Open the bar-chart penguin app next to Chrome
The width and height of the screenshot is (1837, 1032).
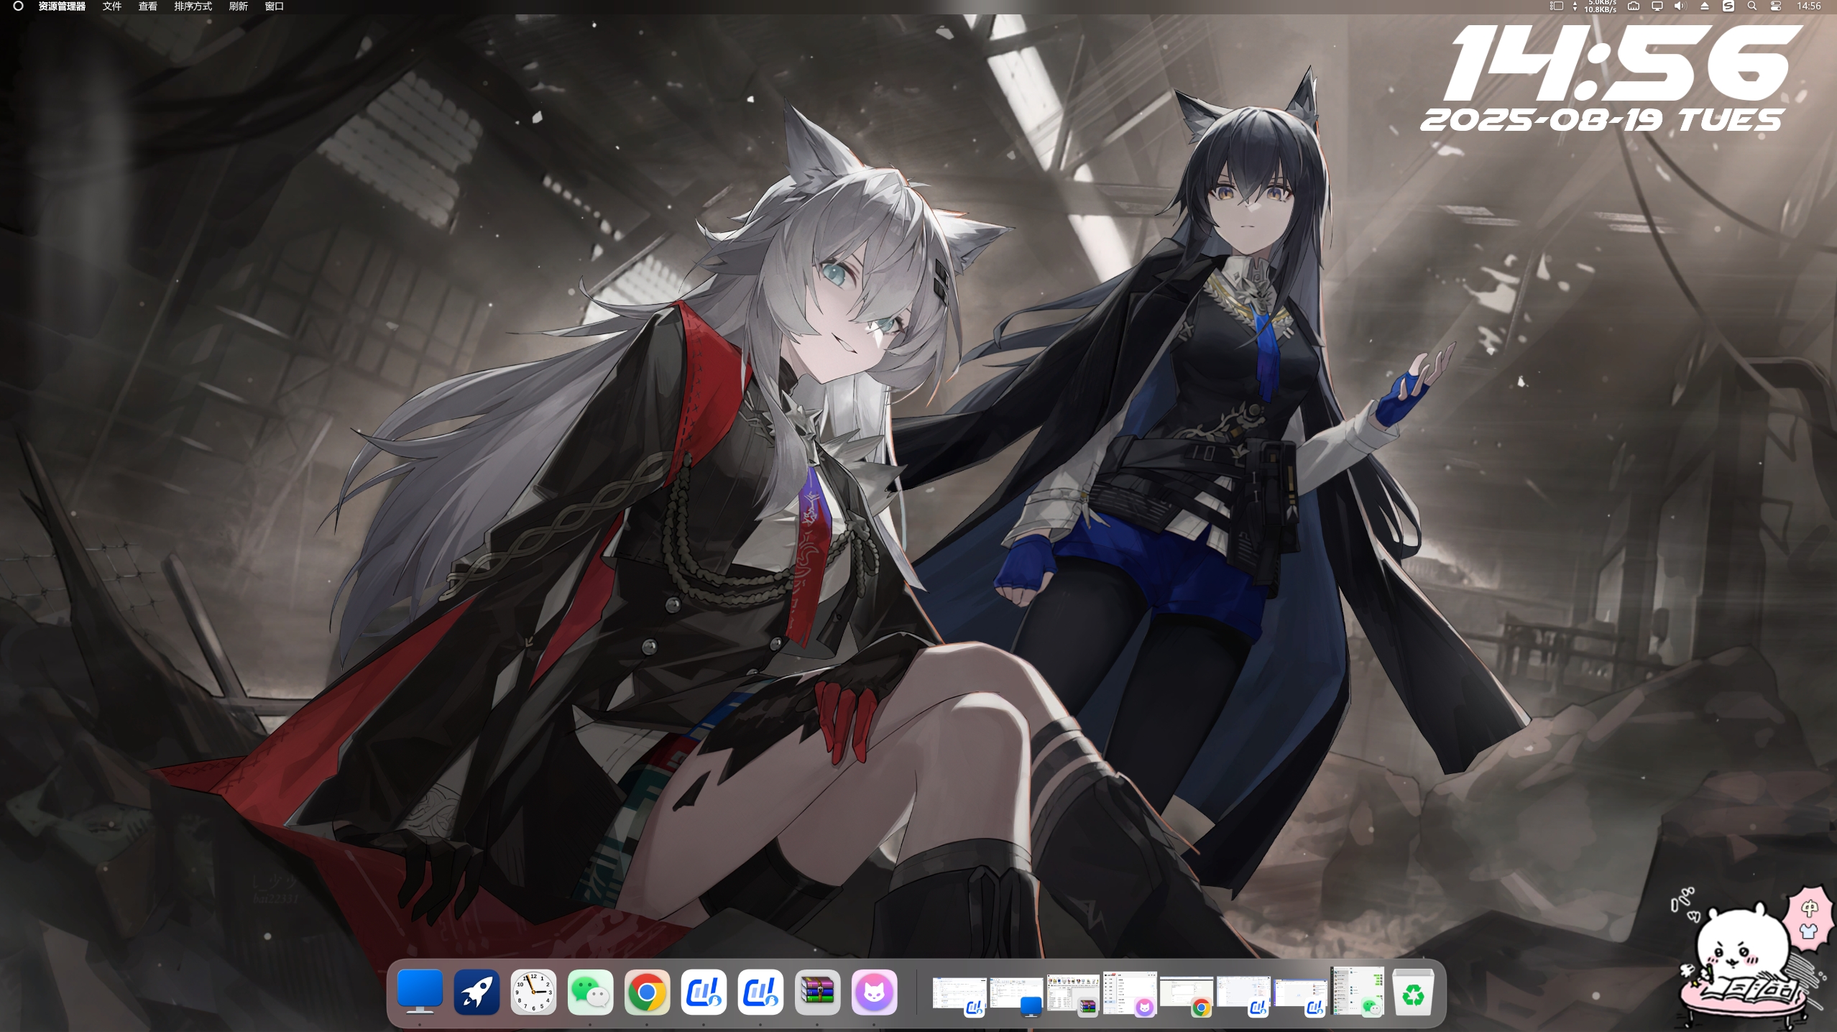[x=704, y=992]
